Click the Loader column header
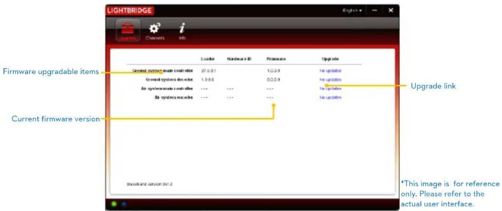Viewport: 502px width, 211px height. (208, 59)
